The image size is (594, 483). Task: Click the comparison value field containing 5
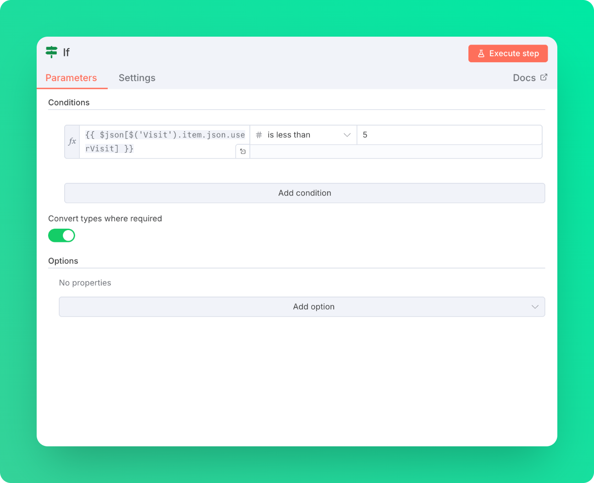tap(449, 135)
